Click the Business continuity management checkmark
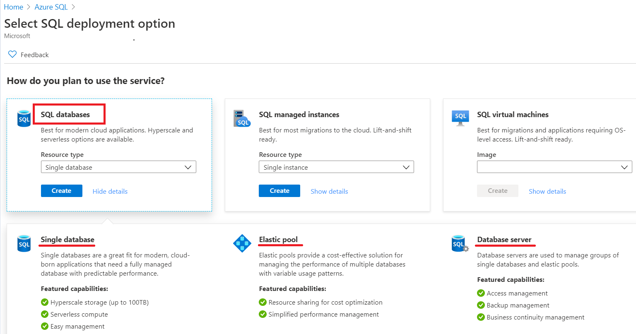This screenshot has width=636, height=334. coord(481,317)
